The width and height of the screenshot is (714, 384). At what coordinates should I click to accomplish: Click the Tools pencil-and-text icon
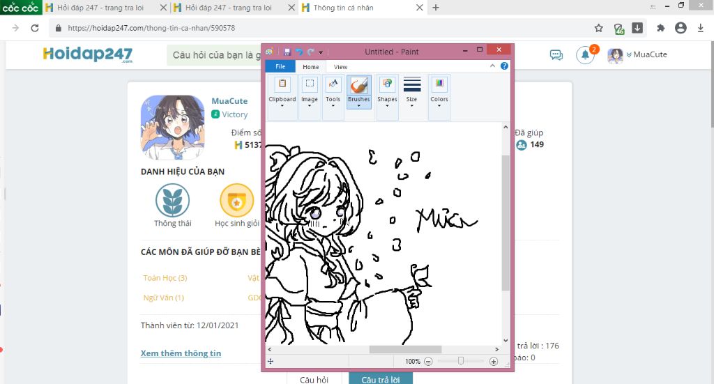pyautogui.click(x=333, y=84)
